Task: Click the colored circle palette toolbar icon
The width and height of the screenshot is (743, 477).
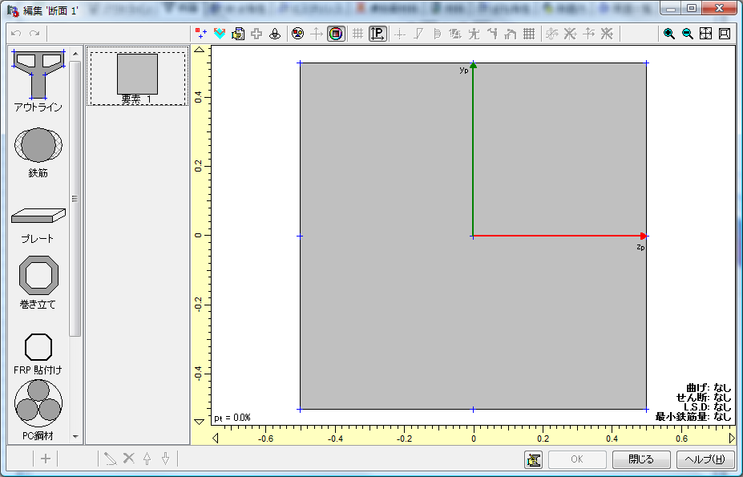Action: tap(298, 34)
